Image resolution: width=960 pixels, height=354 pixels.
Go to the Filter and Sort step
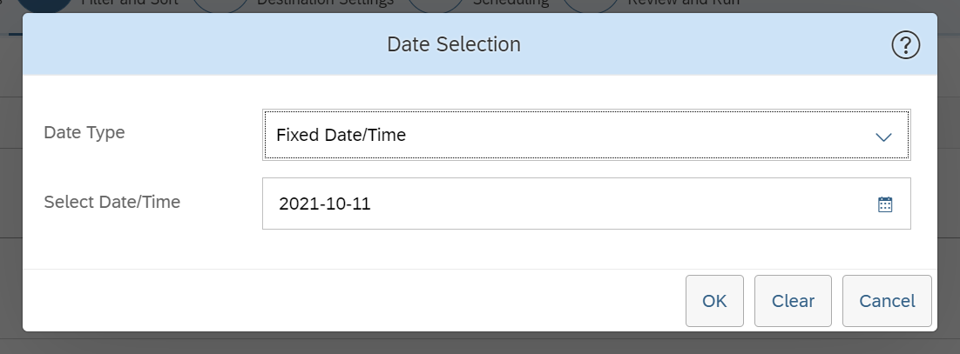(x=130, y=3)
